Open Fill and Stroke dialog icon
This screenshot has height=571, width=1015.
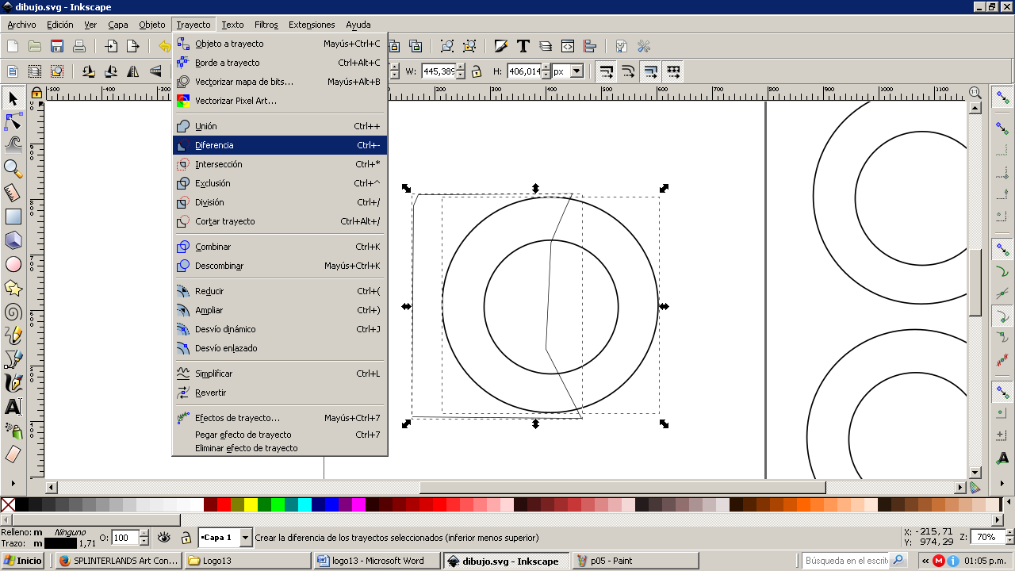500,46
